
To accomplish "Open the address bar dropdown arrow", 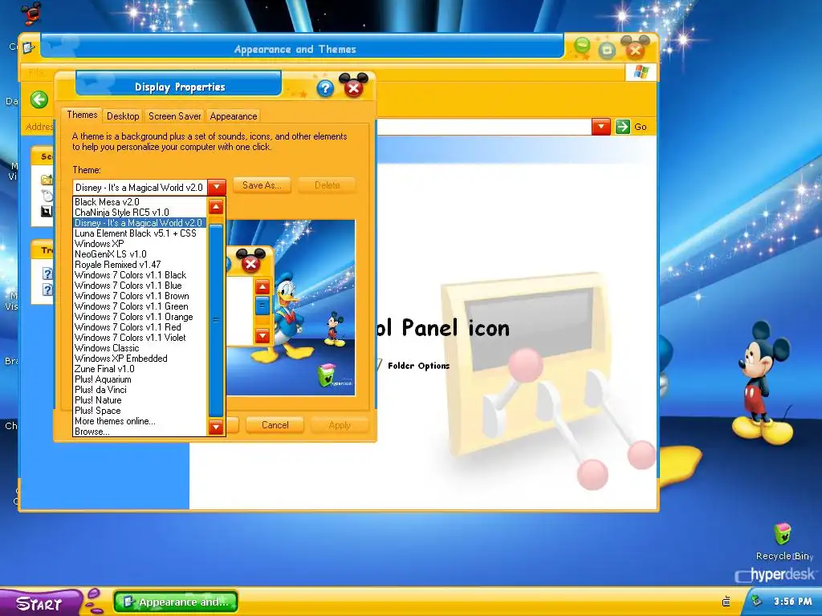I will tap(600, 126).
